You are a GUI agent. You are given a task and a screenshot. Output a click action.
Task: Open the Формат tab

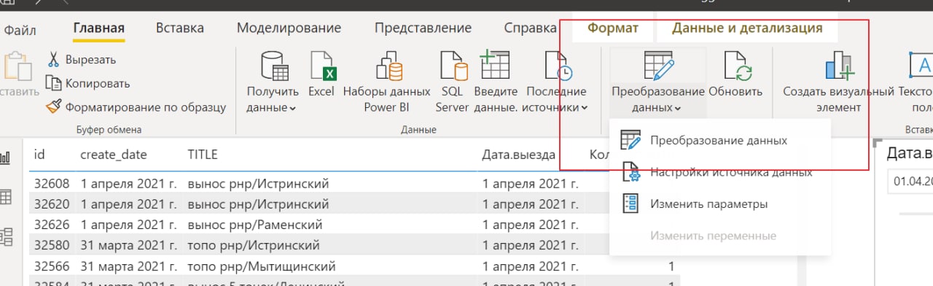coord(613,28)
